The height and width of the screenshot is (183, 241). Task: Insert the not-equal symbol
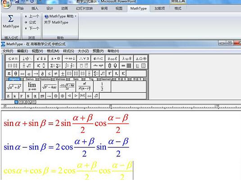tap(56, 74)
